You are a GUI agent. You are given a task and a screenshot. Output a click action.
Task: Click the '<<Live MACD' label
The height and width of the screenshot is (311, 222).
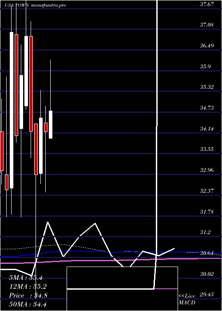coord(187,299)
